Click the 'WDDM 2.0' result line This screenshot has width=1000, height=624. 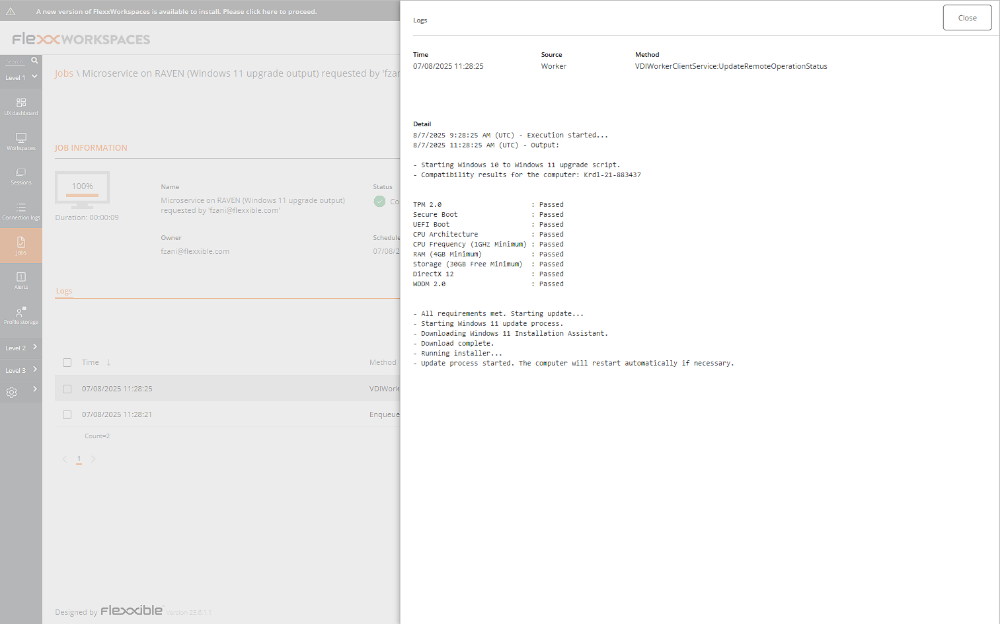(488, 284)
